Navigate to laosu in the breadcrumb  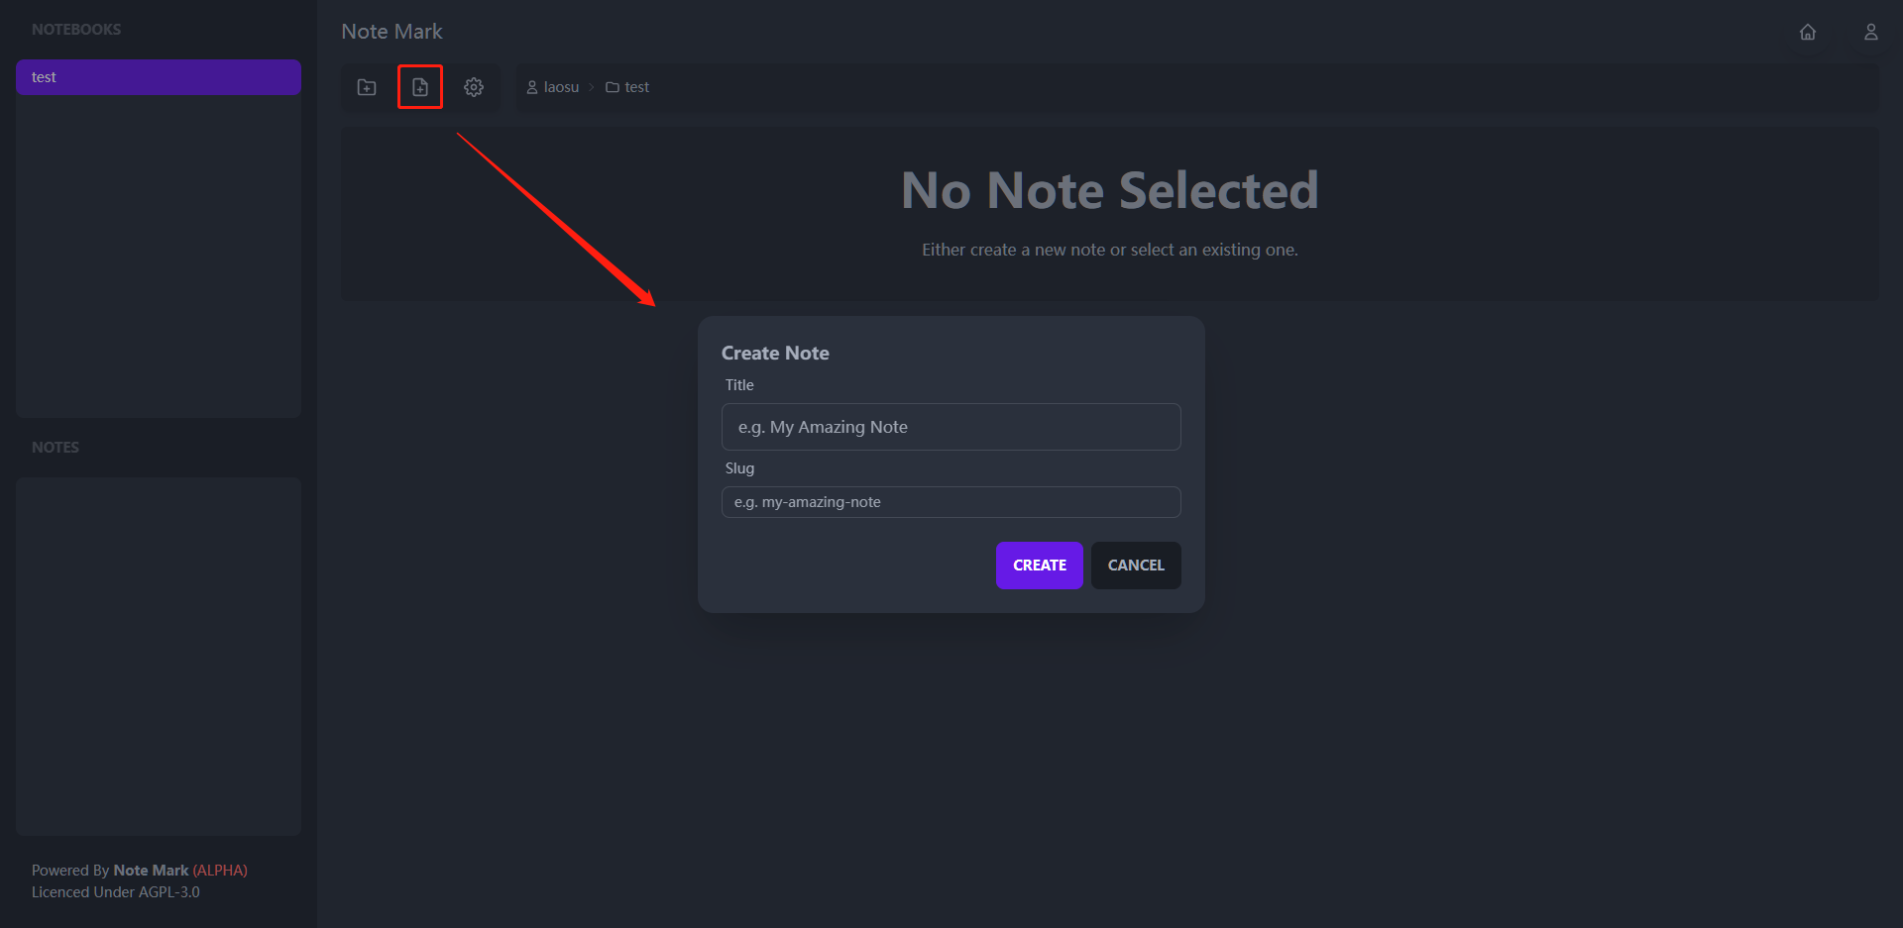562,87
